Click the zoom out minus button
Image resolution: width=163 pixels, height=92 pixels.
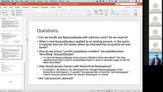118,91
